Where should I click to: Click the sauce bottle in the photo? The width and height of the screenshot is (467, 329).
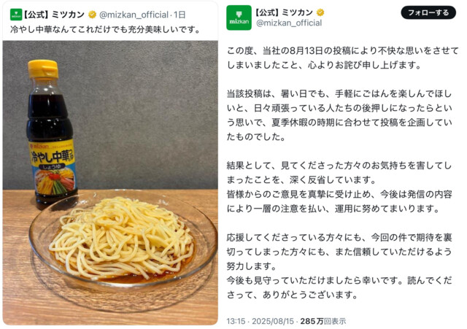pos(50,134)
